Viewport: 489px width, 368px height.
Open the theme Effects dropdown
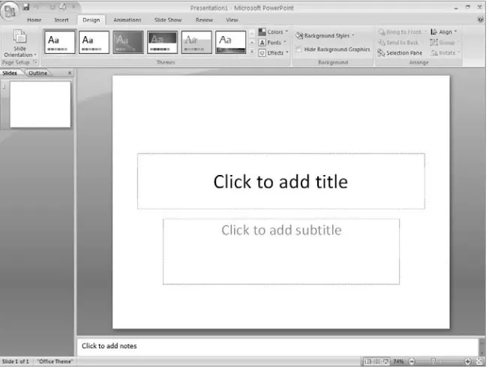tap(273, 53)
